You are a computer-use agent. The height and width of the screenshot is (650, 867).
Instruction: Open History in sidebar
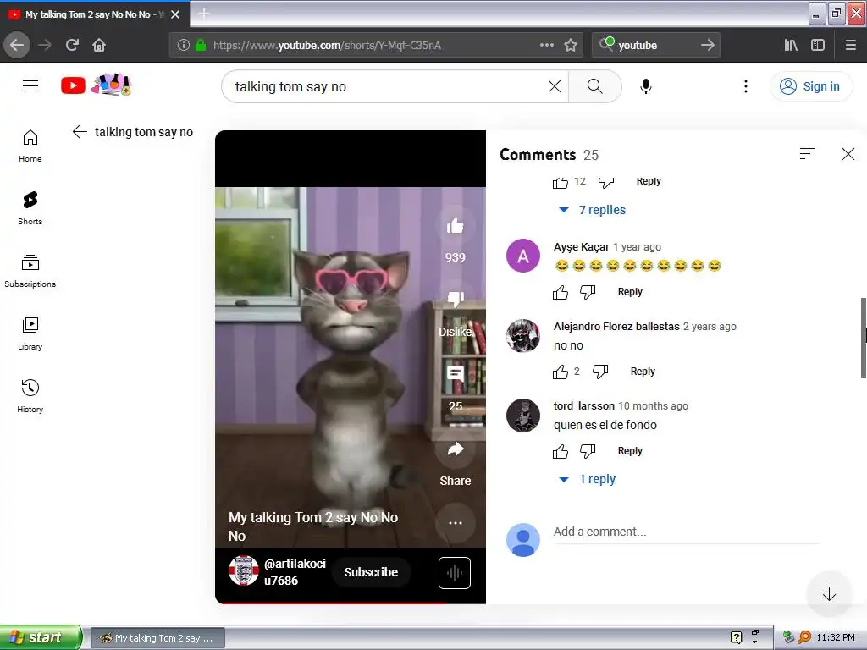click(x=30, y=396)
